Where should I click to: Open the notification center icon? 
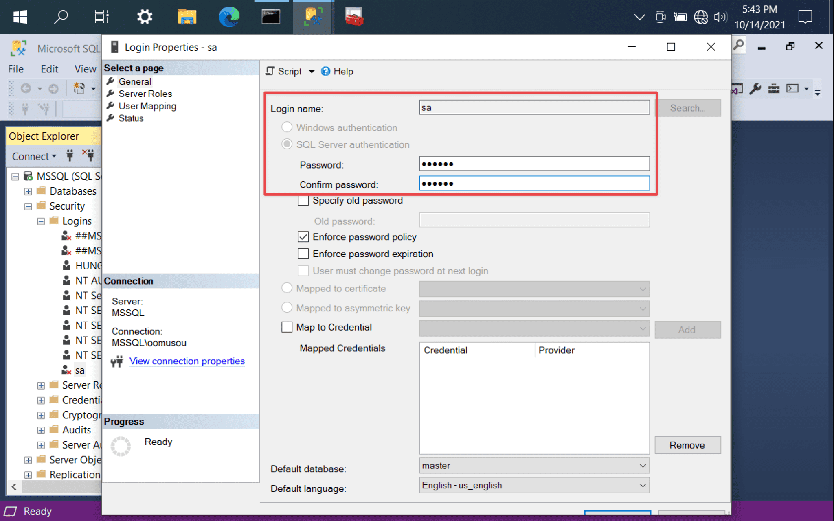(805, 17)
